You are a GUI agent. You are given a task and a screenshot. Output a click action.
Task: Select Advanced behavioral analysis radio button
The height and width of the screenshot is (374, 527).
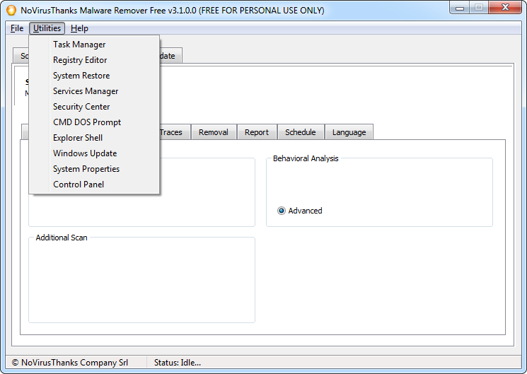[282, 211]
